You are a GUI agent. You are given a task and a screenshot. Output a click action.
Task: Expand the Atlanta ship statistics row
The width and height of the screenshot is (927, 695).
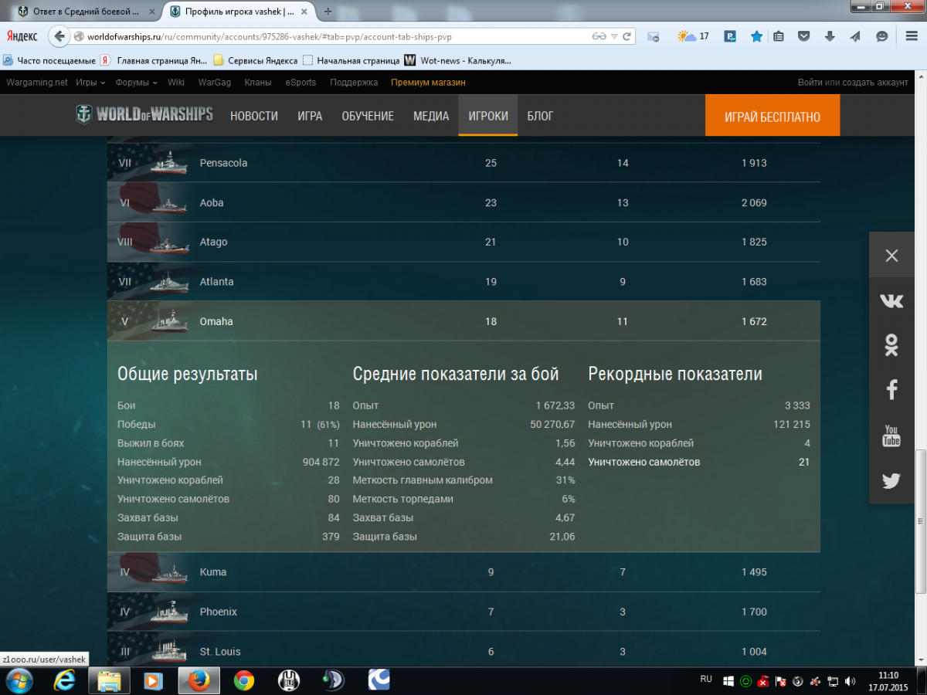(x=463, y=282)
